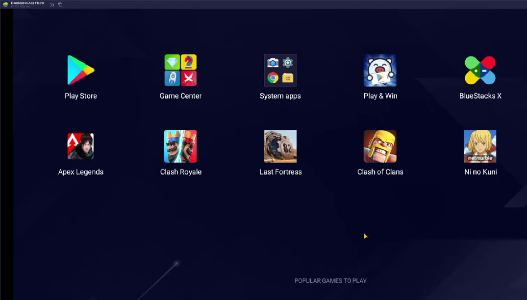The height and width of the screenshot is (300, 527).
Task: Select the Last Fortress text label
Action: [x=280, y=172]
